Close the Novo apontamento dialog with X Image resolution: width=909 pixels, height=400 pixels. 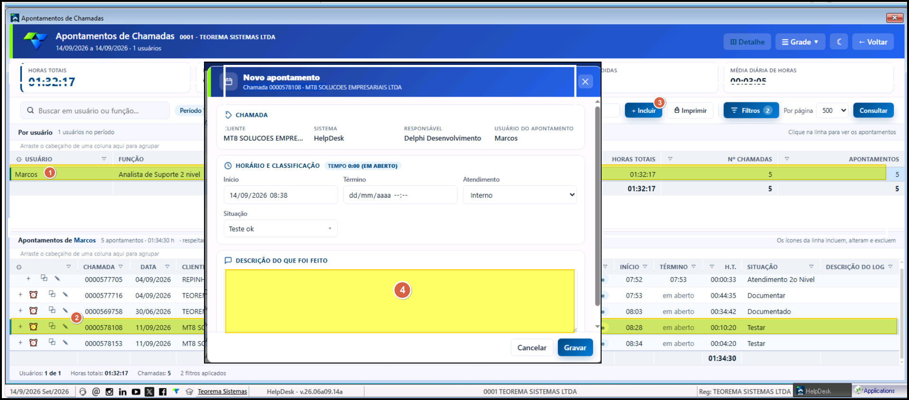point(585,82)
